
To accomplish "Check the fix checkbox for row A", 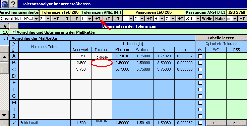I will pyautogui.click(x=200, y=56).
